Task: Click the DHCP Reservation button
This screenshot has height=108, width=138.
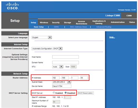Action: tap(85, 93)
